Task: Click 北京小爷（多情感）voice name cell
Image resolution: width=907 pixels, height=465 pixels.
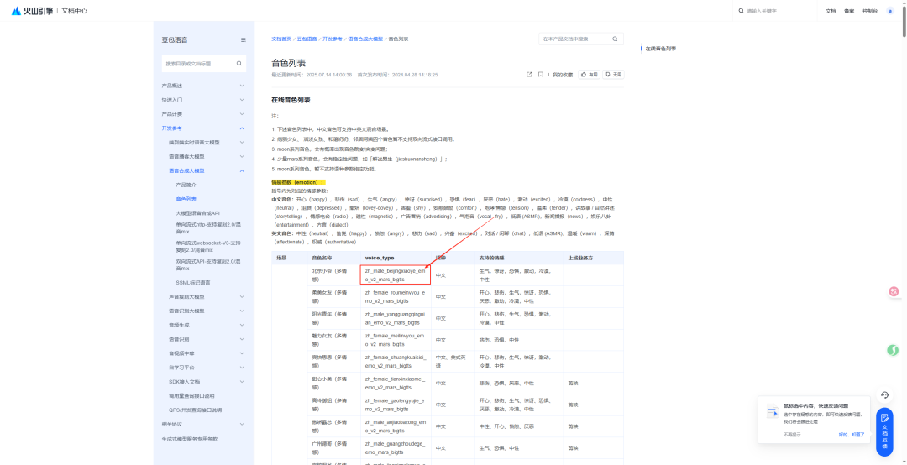Action: coord(333,274)
